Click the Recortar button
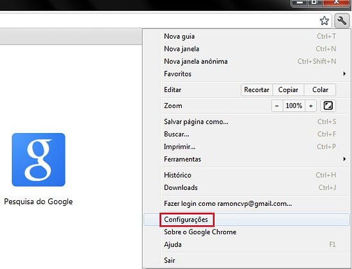The width and height of the screenshot is (352, 269). pos(257,89)
